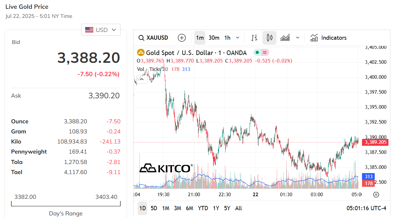Click the Jul 22, 2025 - 5:01 NY Time text

pos(39,16)
